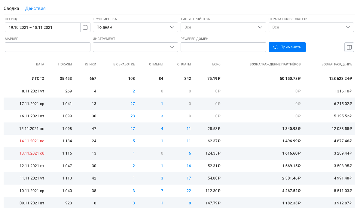This screenshot has height=208, width=363.
Task: Click the red date 14.11.2021 вс
Action: click(x=32, y=141)
